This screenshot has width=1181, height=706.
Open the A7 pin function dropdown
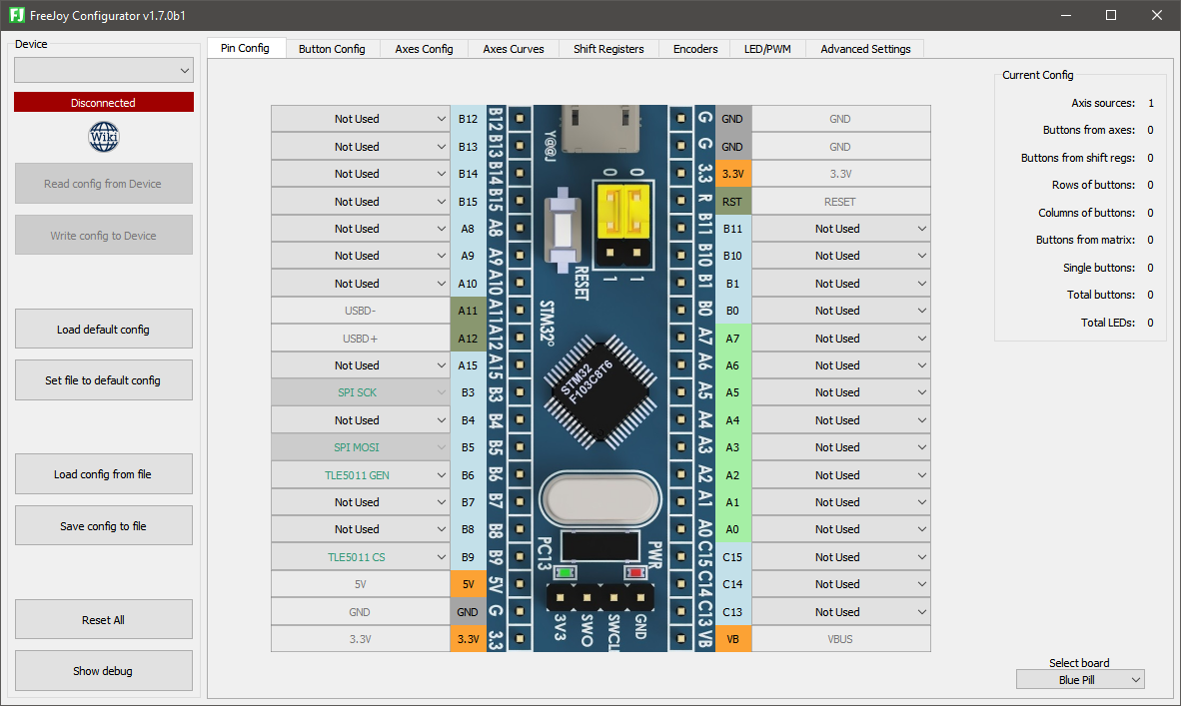pos(840,339)
